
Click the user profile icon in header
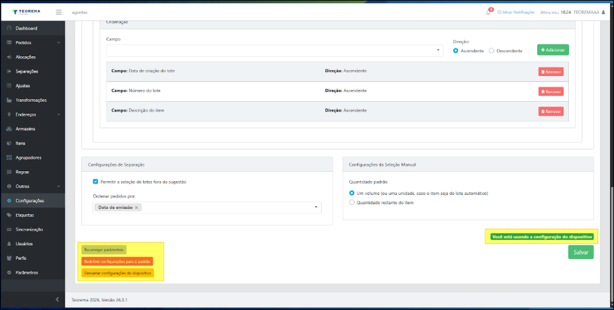tap(603, 12)
